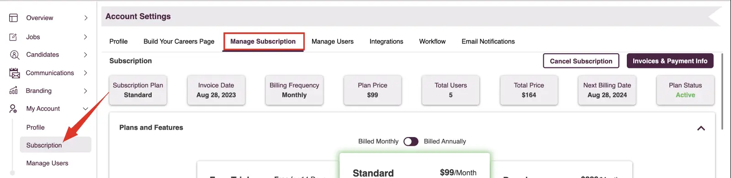Click the Candidates search icon
The image size is (731, 178).
tap(14, 55)
